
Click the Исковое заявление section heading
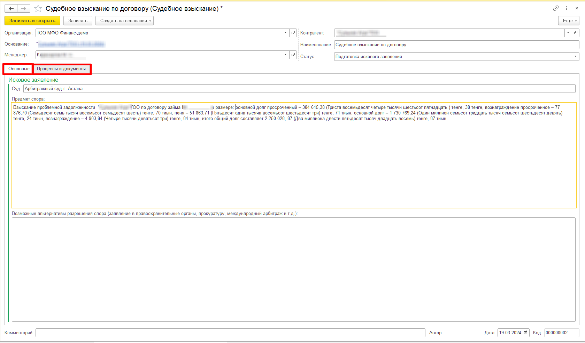[33, 80]
